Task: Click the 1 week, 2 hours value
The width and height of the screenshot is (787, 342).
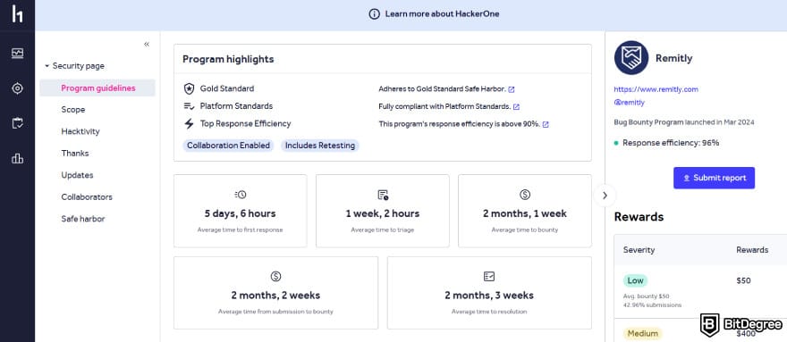Action: pos(383,213)
